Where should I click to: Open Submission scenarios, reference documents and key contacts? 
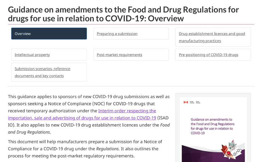[42, 72]
